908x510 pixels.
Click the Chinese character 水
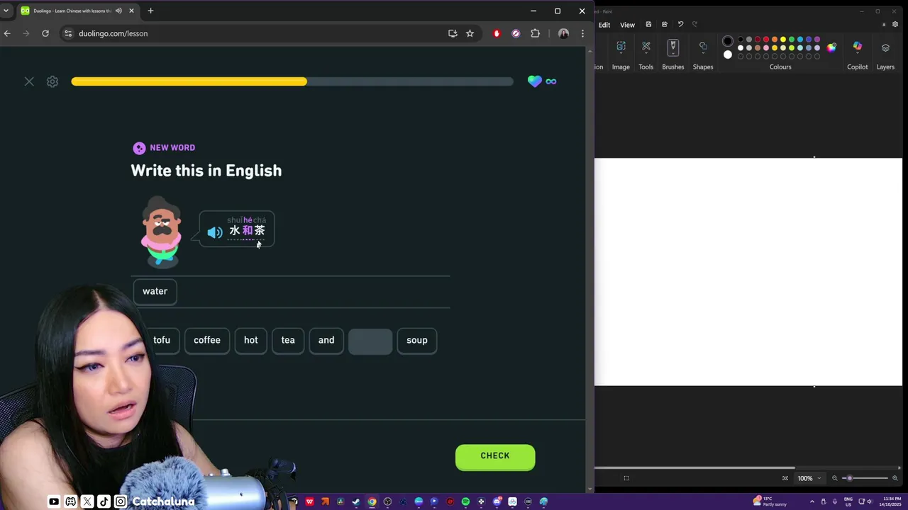tap(235, 230)
